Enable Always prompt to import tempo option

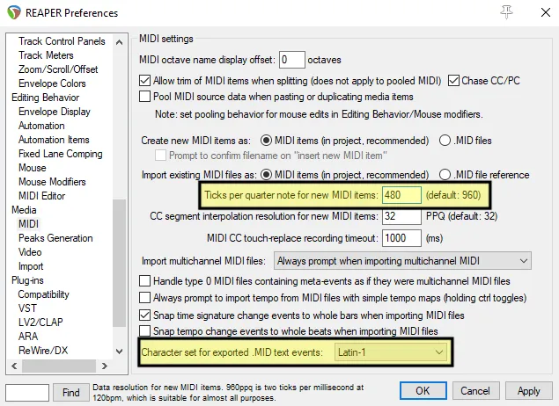coord(144,298)
